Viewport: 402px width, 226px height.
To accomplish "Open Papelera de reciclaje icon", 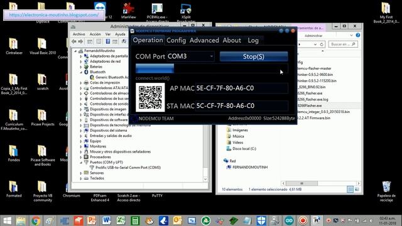I will click(386, 191).
